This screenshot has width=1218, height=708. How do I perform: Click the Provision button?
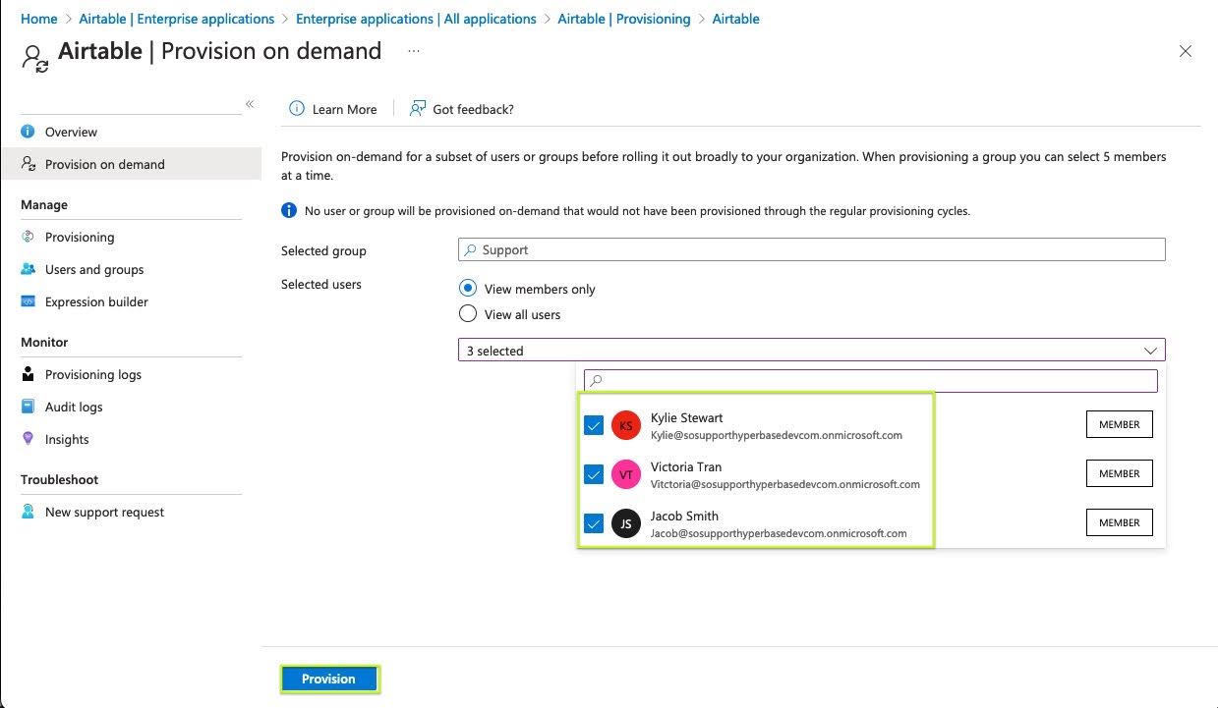point(328,679)
